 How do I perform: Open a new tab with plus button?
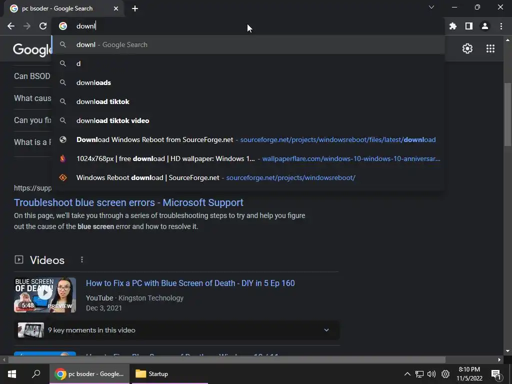point(135,8)
